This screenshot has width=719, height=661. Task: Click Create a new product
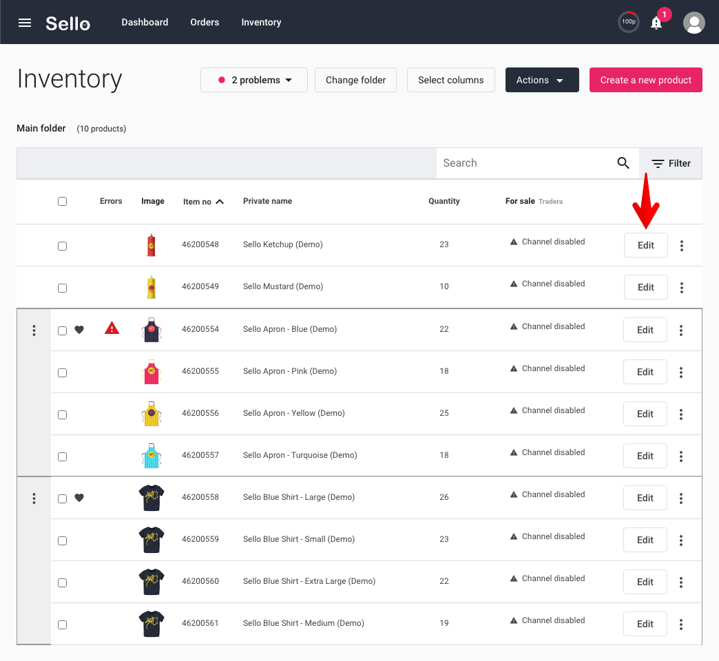point(645,80)
